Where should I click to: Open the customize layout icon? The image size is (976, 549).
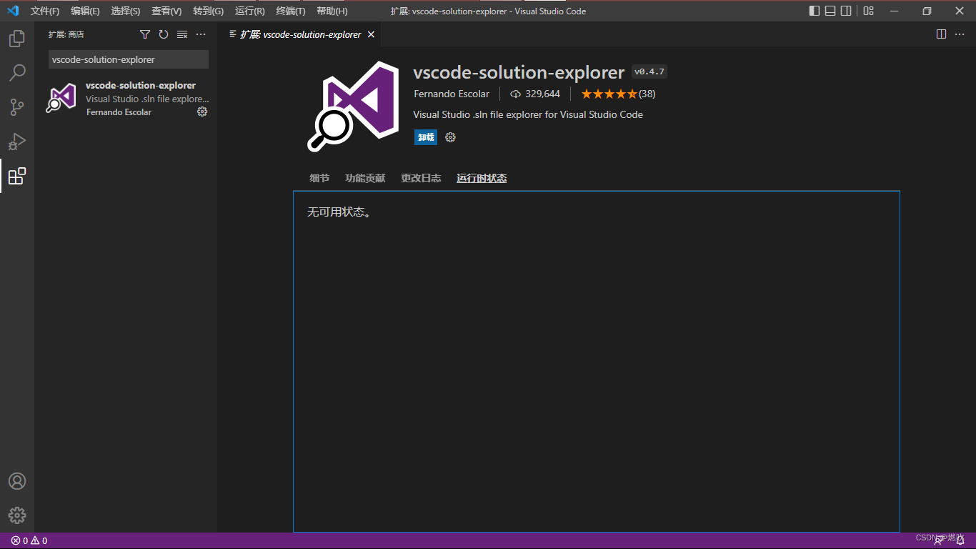coord(868,11)
